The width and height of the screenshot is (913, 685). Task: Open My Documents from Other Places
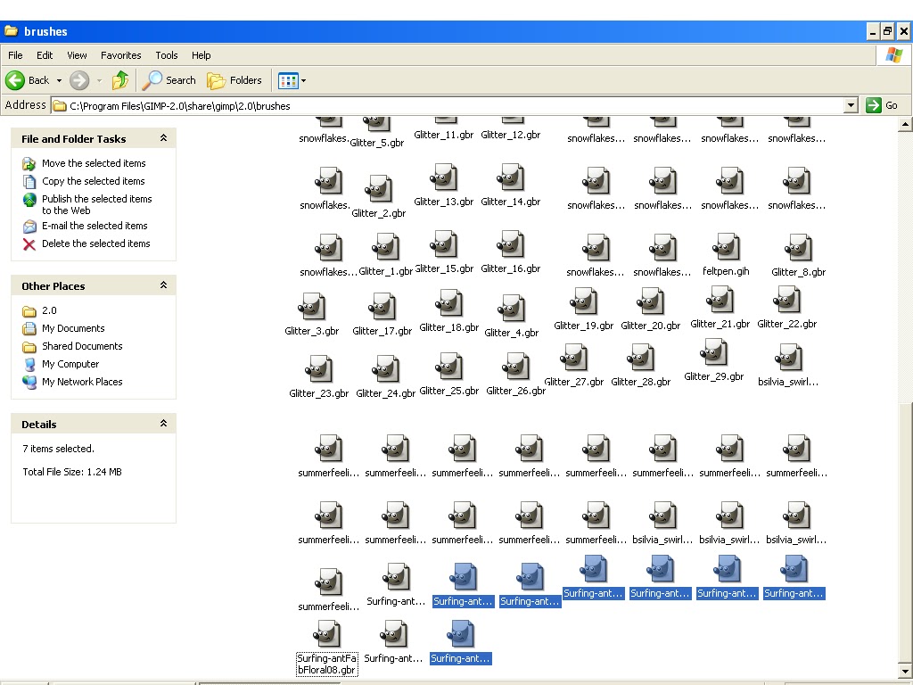coord(70,328)
